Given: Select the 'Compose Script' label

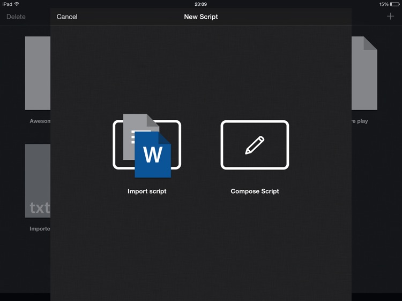Looking at the screenshot, I should 255,191.
